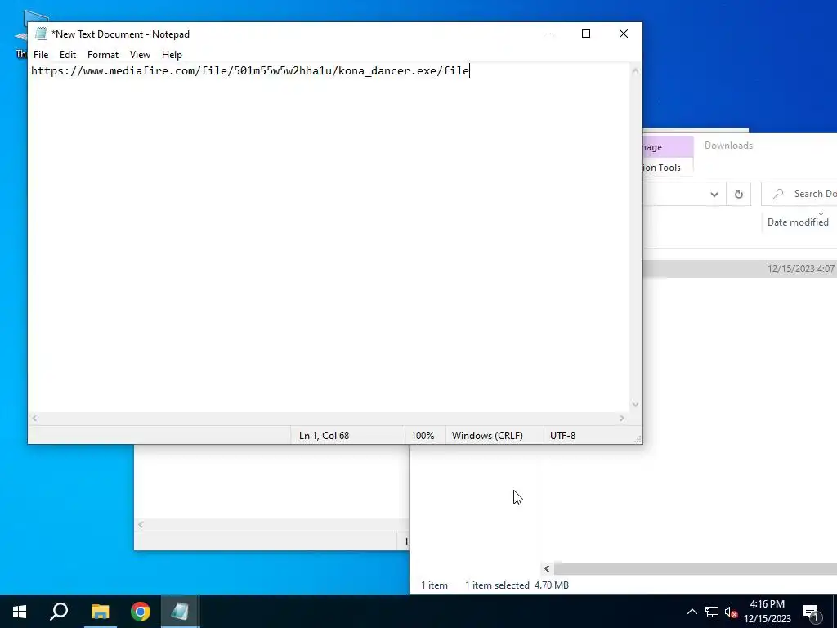Image resolution: width=837 pixels, height=628 pixels.
Task: Click the Notepad title bar icon
Action: click(41, 34)
